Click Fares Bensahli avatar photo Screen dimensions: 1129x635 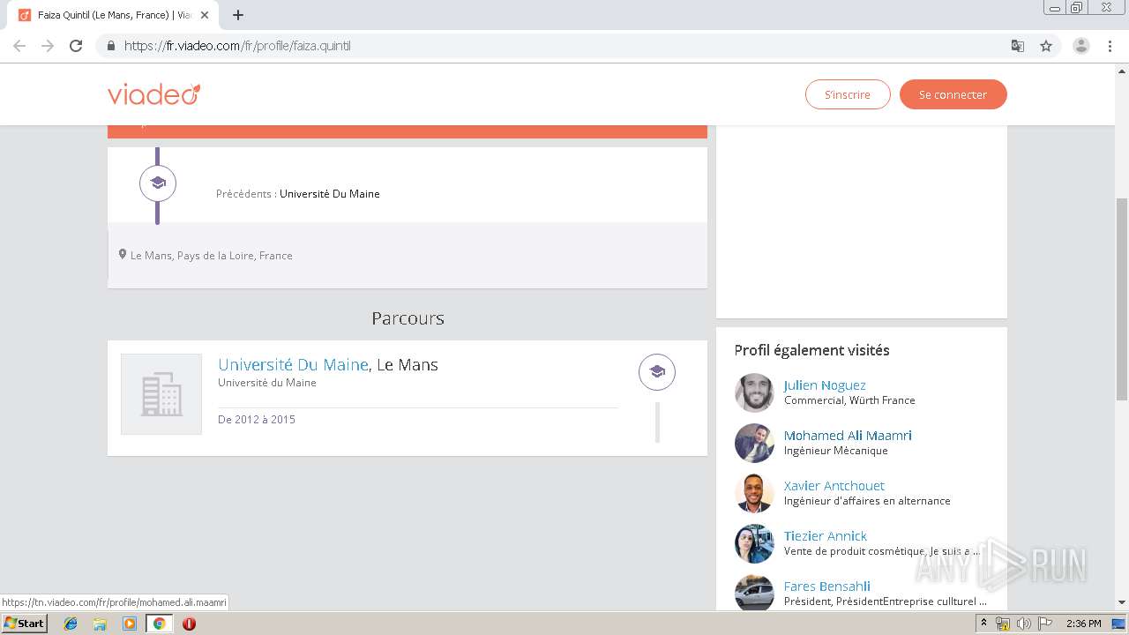754,593
